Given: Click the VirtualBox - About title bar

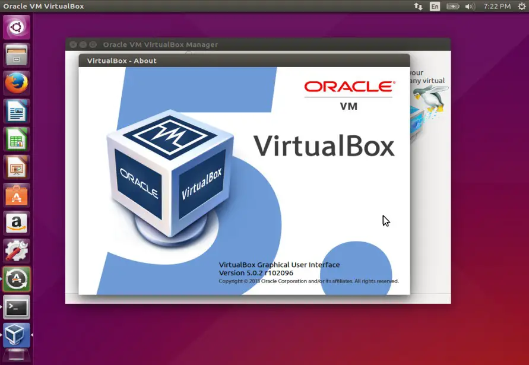Looking at the screenshot, I should coord(244,61).
